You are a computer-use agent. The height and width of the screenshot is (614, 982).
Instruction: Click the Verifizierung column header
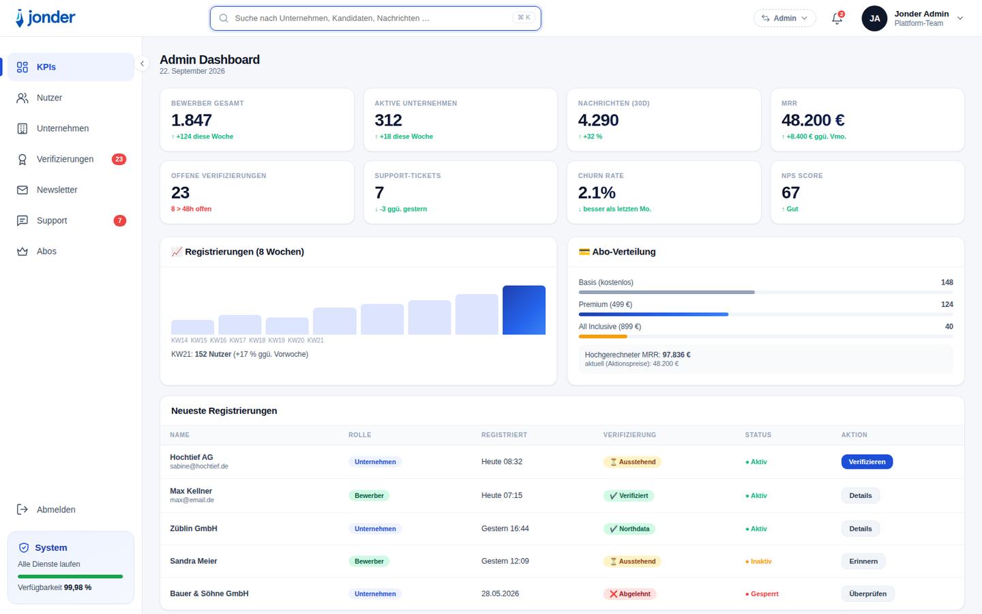629,435
